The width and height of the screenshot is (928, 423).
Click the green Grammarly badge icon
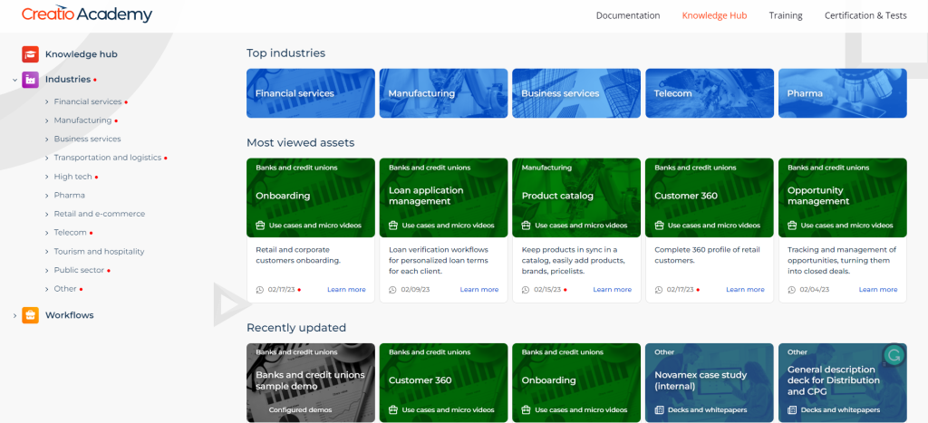point(894,356)
